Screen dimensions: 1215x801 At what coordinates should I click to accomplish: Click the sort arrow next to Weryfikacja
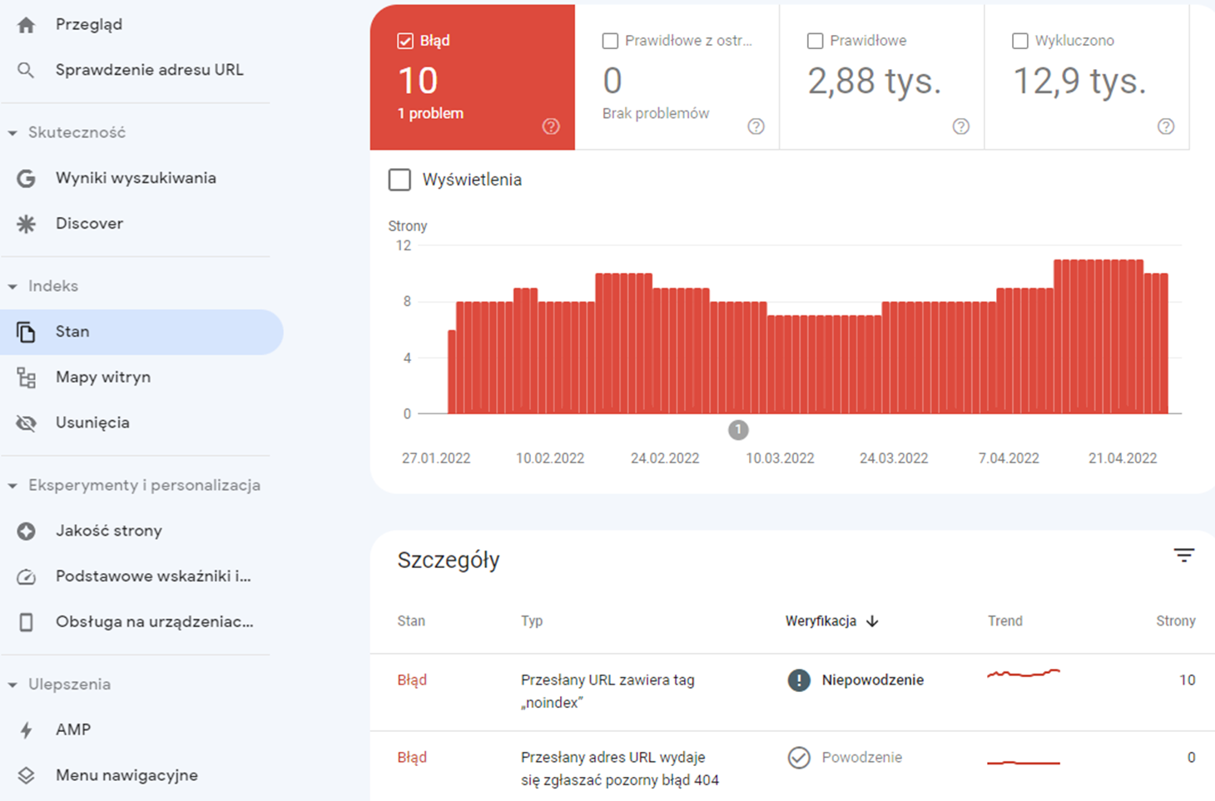[872, 621]
